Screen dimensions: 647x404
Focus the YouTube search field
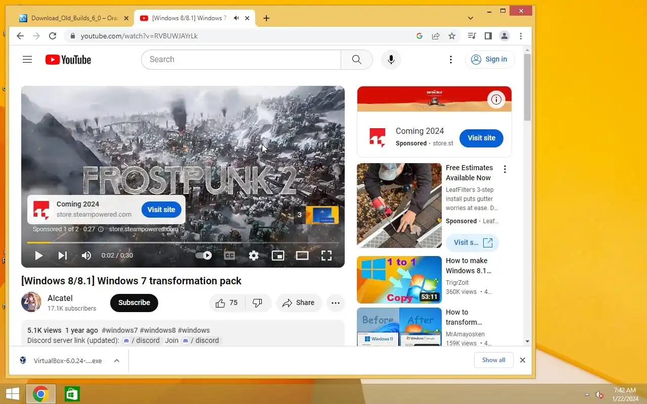pyautogui.click(x=241, y=60)
